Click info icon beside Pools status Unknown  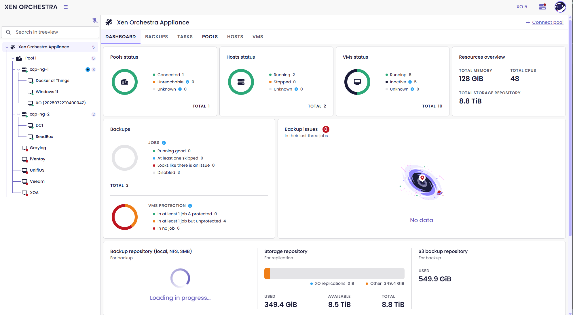tap(180, 89)
